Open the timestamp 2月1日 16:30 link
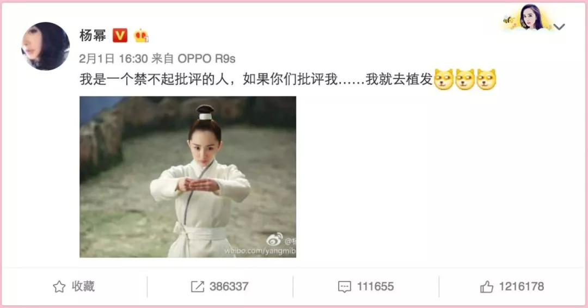 tap(113, 59)
